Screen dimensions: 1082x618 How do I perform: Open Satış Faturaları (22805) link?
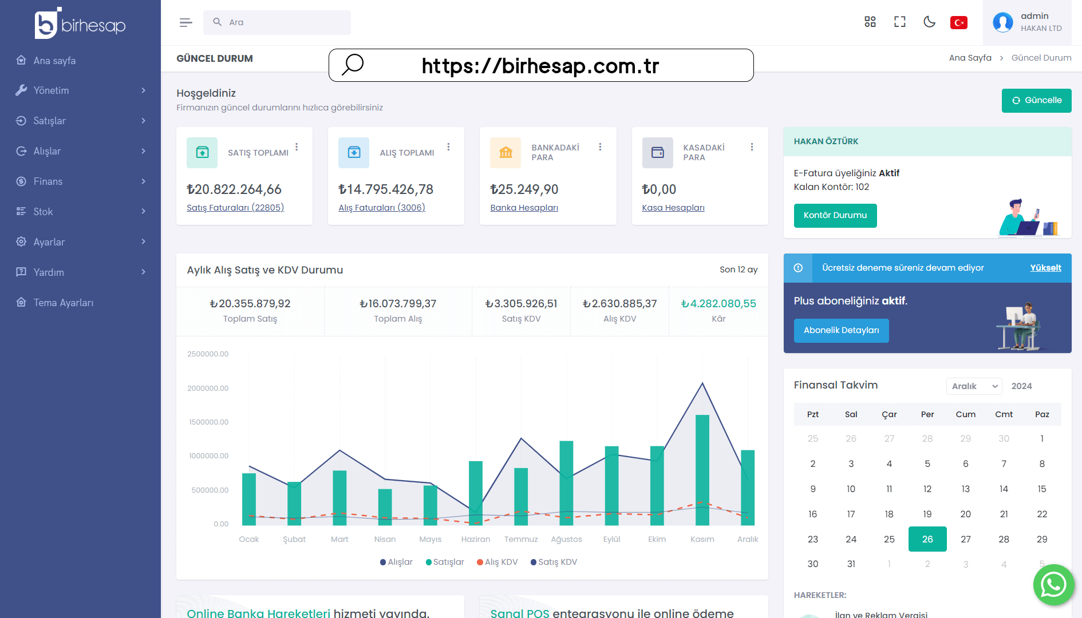coord(235,208)
